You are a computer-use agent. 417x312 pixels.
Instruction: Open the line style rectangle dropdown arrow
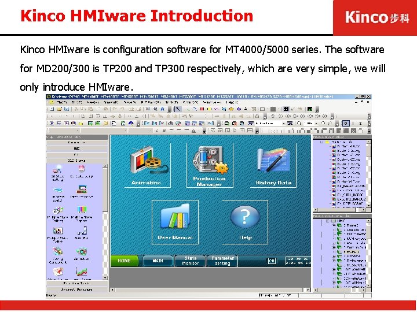267,109
